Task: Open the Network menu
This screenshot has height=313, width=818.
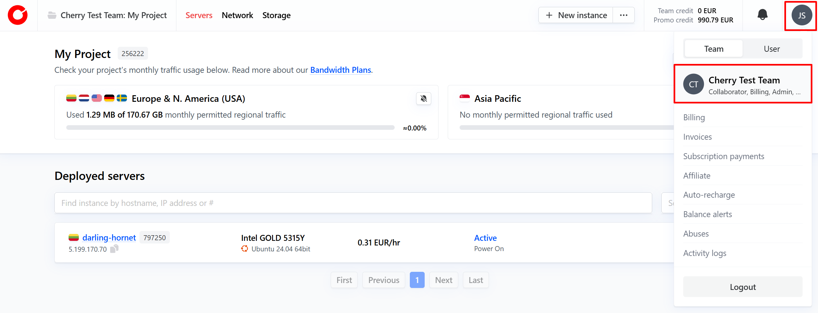Action: tap(237, 15)
